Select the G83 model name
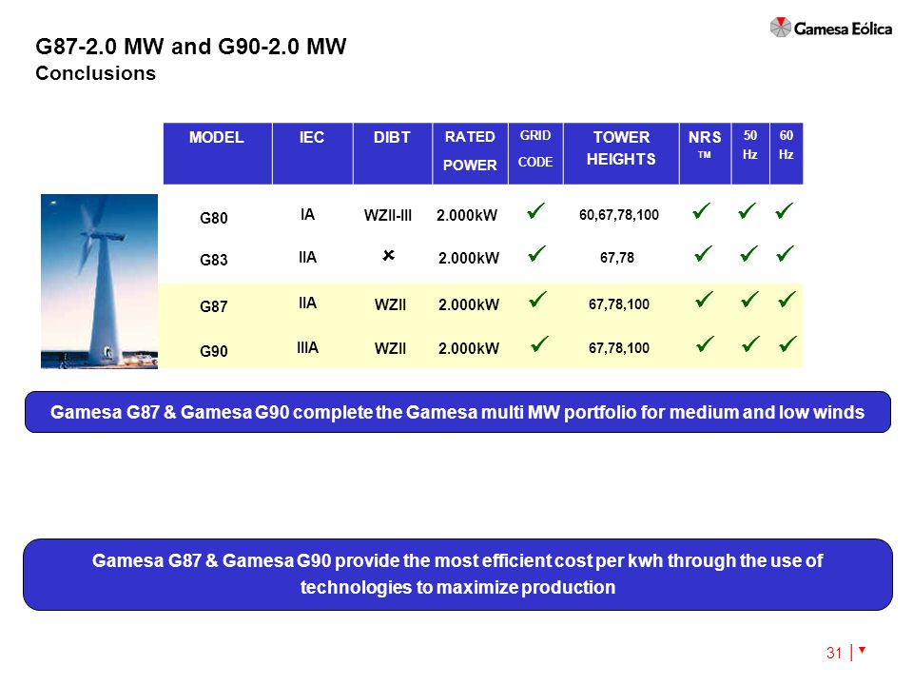Image resolution: width=913 pixels, height=685 pixels. pos(214,260)
